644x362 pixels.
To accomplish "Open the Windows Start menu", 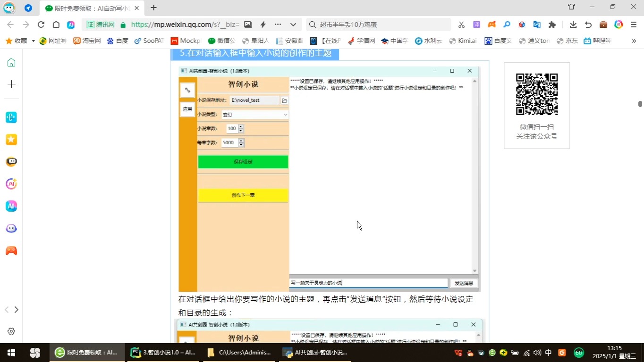I will tap(11, 353).
